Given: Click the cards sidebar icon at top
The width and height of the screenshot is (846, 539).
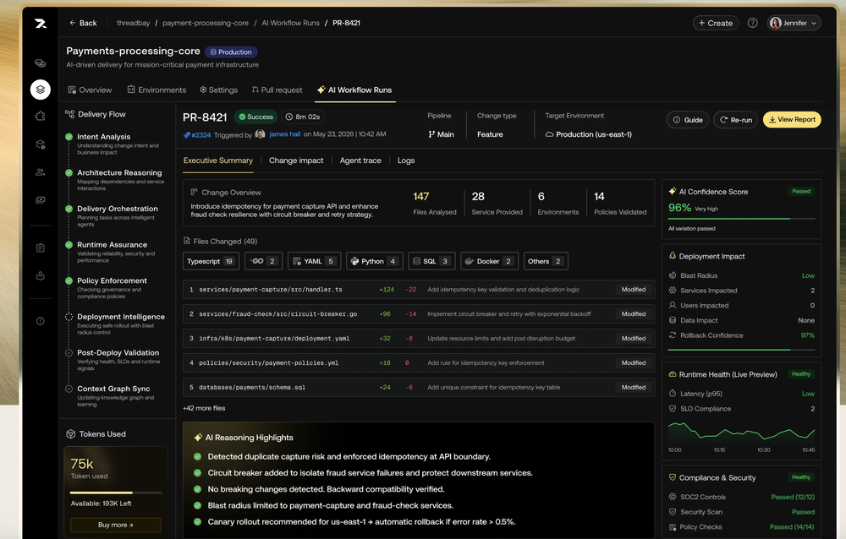Looking at the screenshot, I should click(x=41, y=63).
